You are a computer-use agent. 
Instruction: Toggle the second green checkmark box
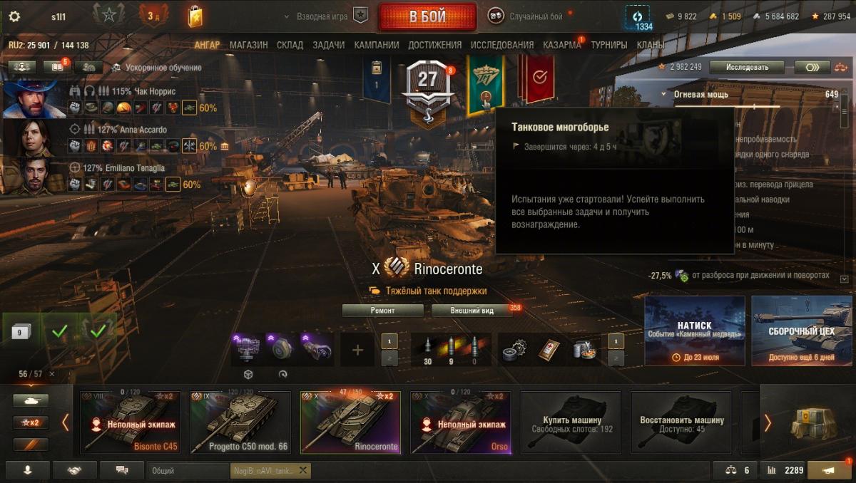pos(98,331)
